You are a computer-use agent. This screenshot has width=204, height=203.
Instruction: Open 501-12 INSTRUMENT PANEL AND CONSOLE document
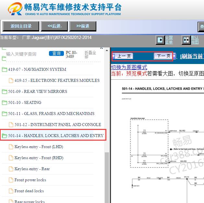[58, 125]
